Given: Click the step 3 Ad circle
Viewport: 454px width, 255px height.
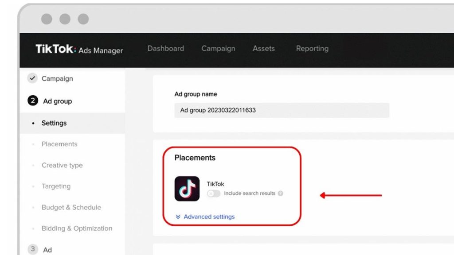Looking at the screenshot, I should 33,249.
